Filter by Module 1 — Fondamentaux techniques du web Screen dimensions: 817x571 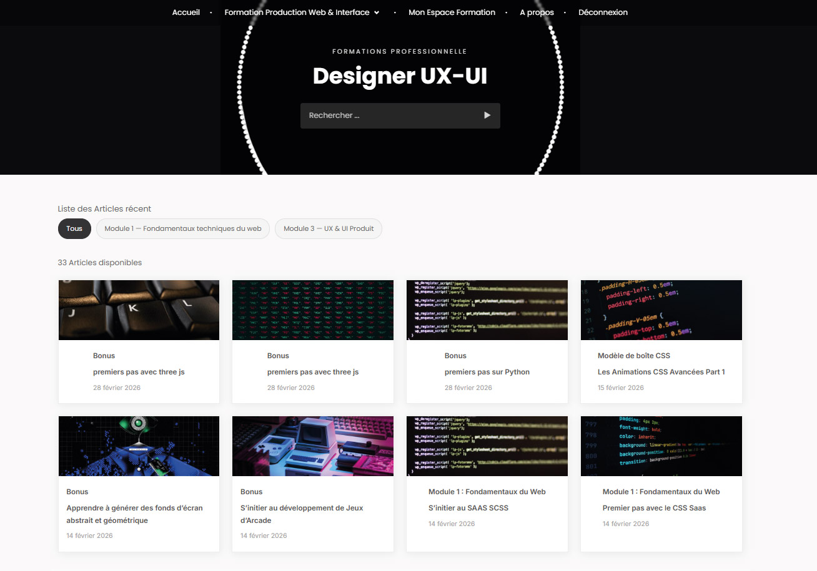click(183, 228)
